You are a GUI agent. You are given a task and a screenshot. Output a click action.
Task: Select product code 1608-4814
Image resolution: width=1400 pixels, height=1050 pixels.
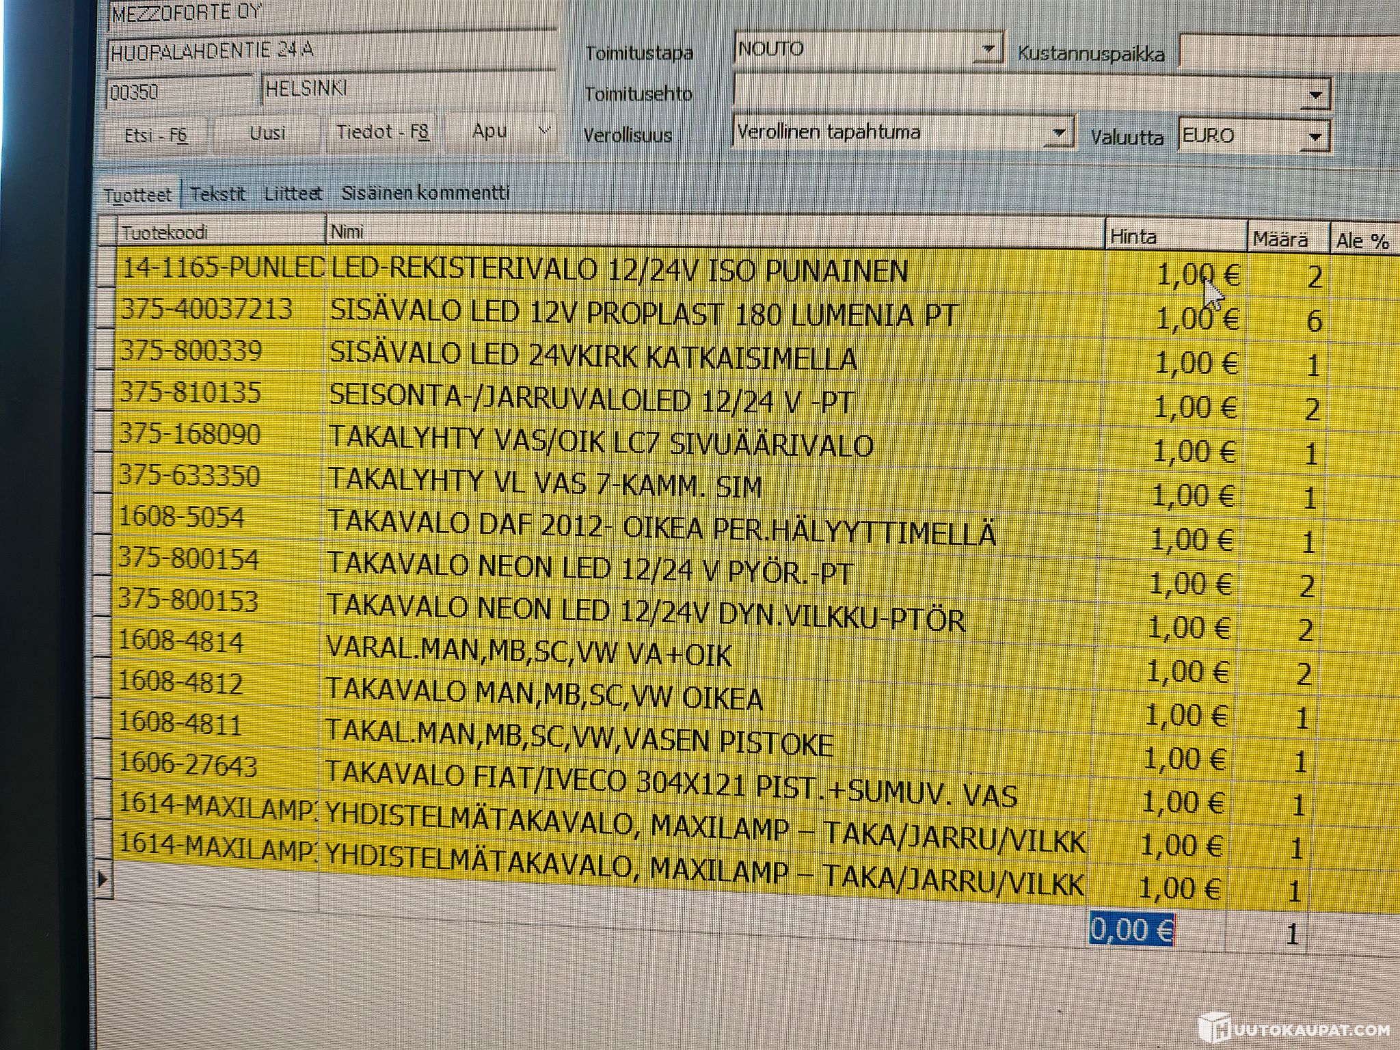[x=180, y=641]
